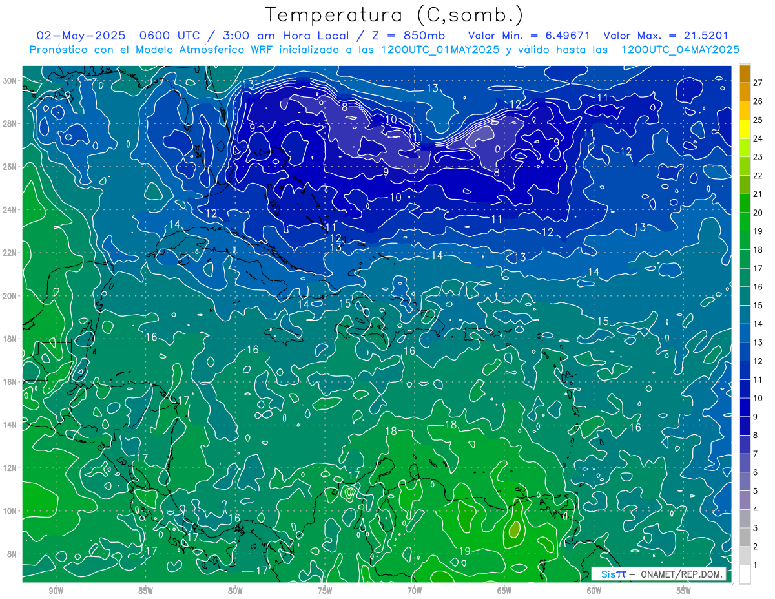Click the "12N" latitude axis label
This screenshot has width=775, height=599.
click(10, 468)
